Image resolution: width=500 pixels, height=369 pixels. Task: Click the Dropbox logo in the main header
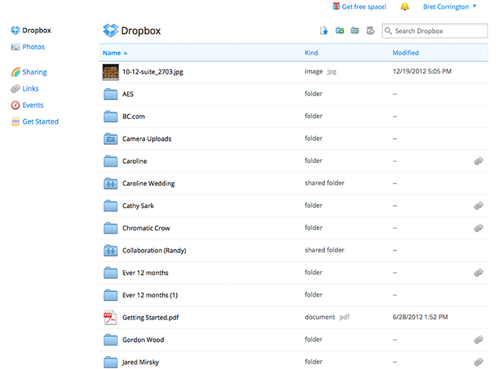pyautogui.click(x=110, y=31)
